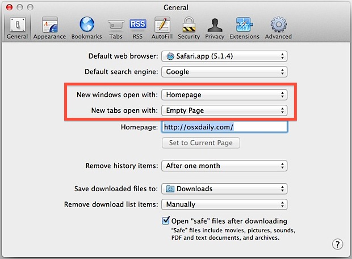Viewport: 352px width, 259px height.
Task: Click the help question mark button
Action: tap(337, 244)
